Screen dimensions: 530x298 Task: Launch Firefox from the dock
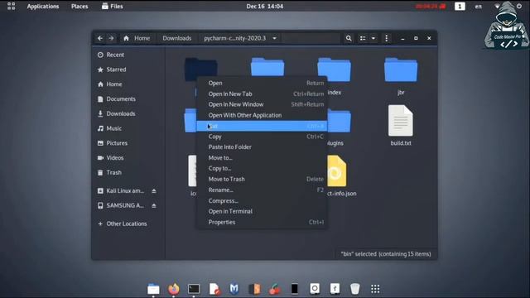point(174,289)
